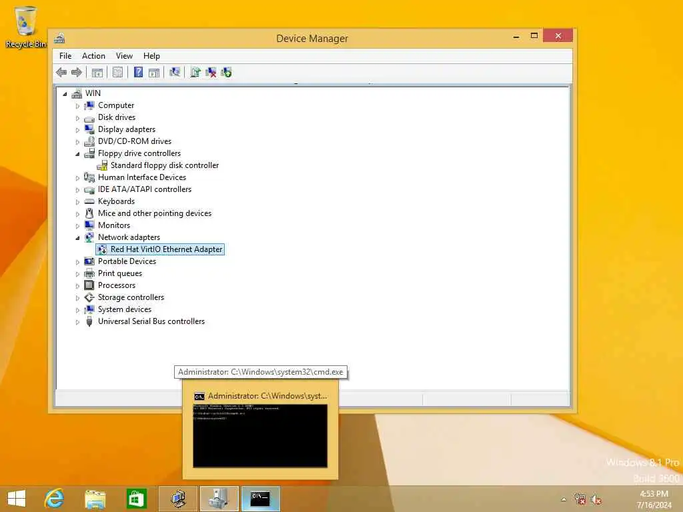This screenshot has height=512, width=683.
Task: Click the Back arrow toolbar icon
Action: pyautogui.click(x=61, y=72)
